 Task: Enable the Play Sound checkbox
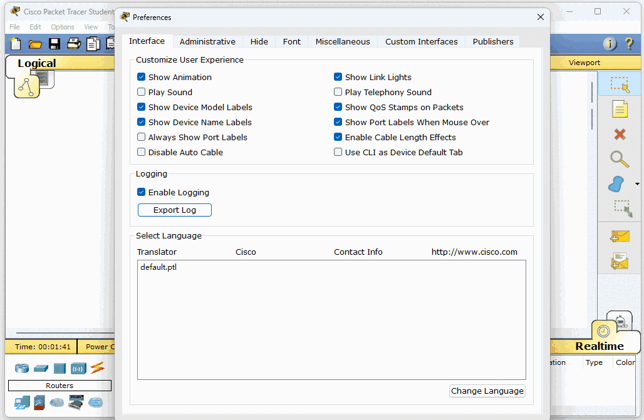142,92
